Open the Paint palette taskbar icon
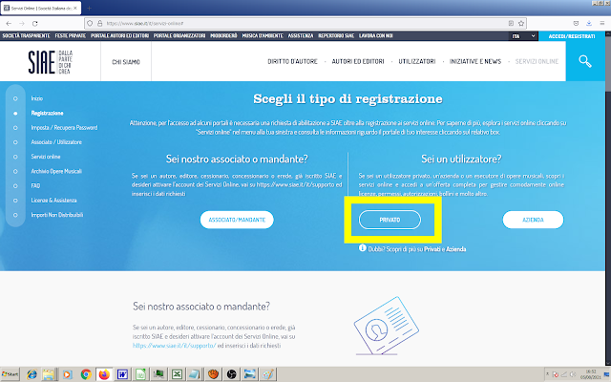 (267, 374)
